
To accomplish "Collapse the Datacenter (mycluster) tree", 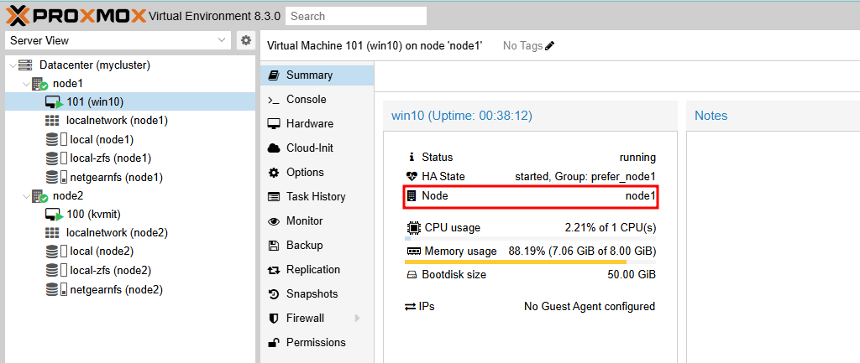I will 13,65.
